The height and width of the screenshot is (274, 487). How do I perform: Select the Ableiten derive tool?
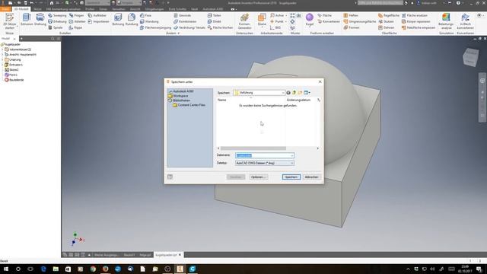pyautogui.click(x=77, y=21)
